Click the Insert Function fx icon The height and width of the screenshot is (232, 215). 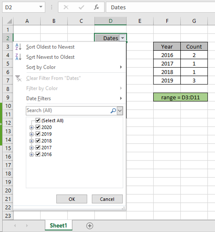(96, 7)
